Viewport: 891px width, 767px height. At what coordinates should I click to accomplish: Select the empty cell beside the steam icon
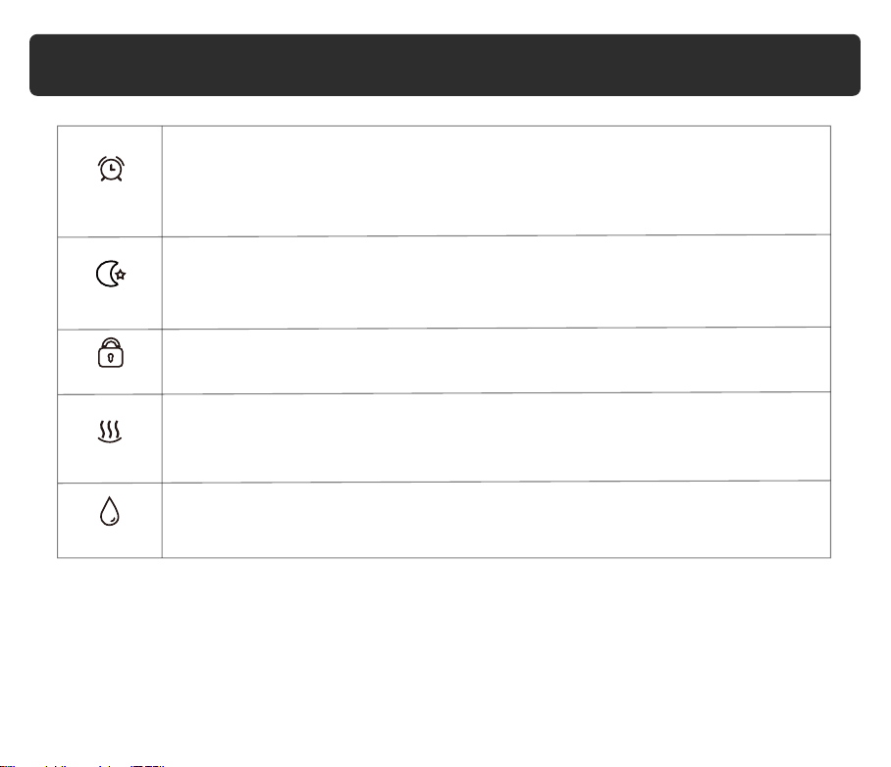tap(497, 437)
